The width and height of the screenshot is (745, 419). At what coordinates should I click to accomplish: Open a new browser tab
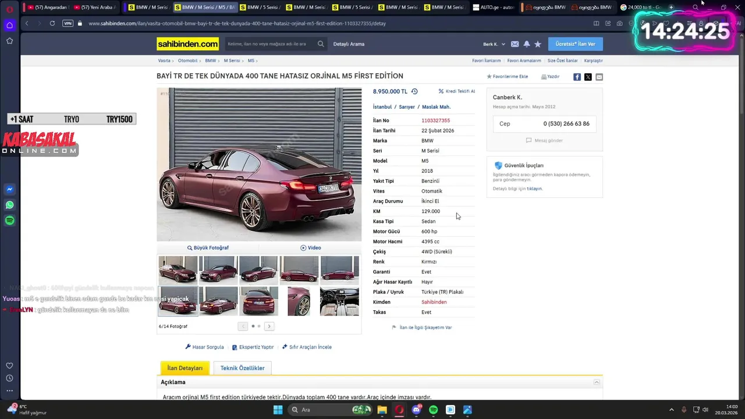(x=671, y=7)
